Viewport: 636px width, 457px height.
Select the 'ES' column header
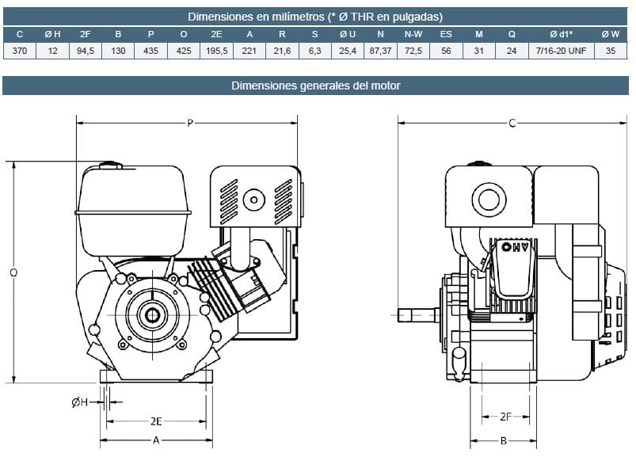446,35
